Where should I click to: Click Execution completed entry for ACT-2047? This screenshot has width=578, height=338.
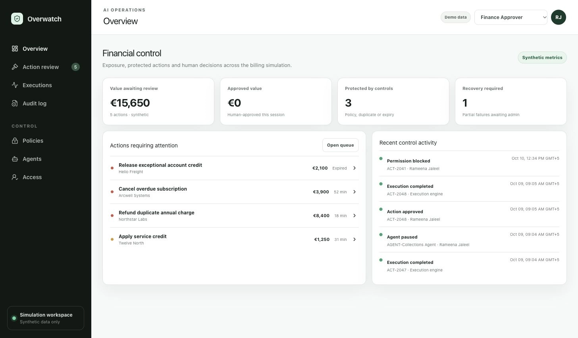tap(469, 265)
